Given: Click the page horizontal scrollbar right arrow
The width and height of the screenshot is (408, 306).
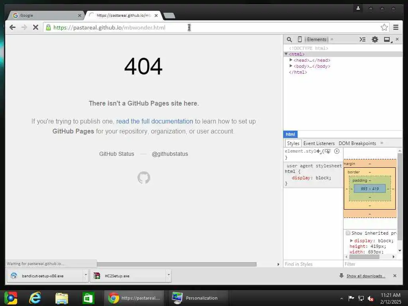Looking at the screenshot, I should [279, 265].
